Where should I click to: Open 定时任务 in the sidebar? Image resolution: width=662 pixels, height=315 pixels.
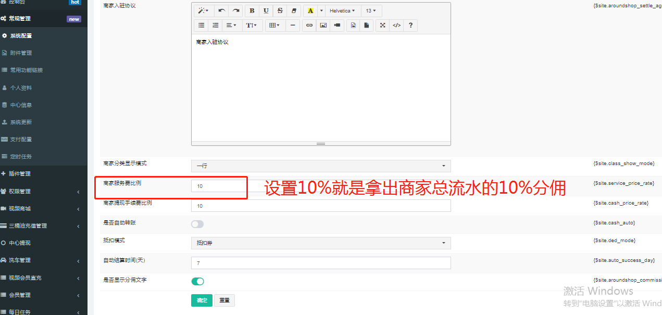44,157
